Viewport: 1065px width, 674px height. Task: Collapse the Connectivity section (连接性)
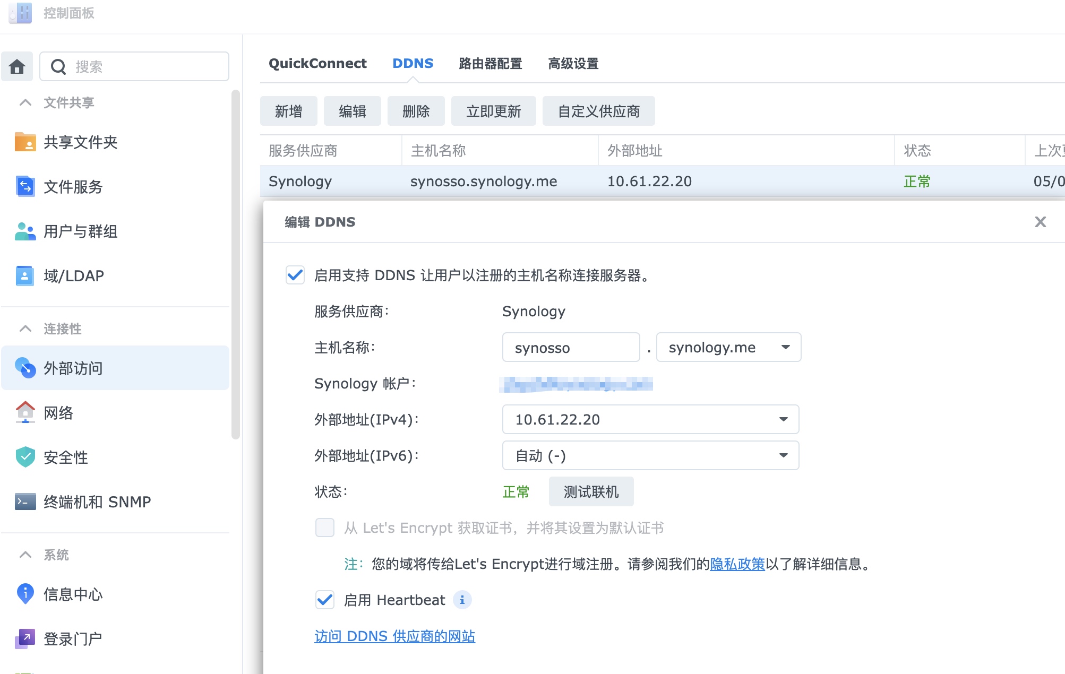[x=25, y=329]
